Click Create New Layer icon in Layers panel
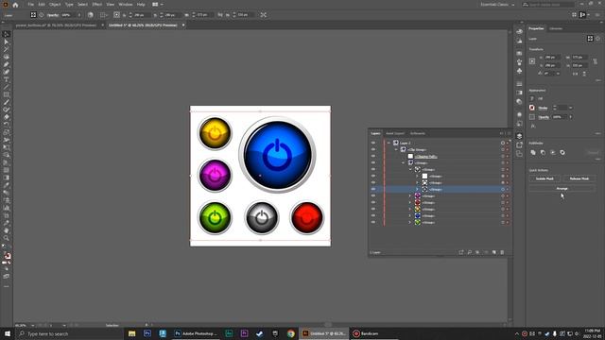This screenshot has width=605, height=340. coord(493,252)
